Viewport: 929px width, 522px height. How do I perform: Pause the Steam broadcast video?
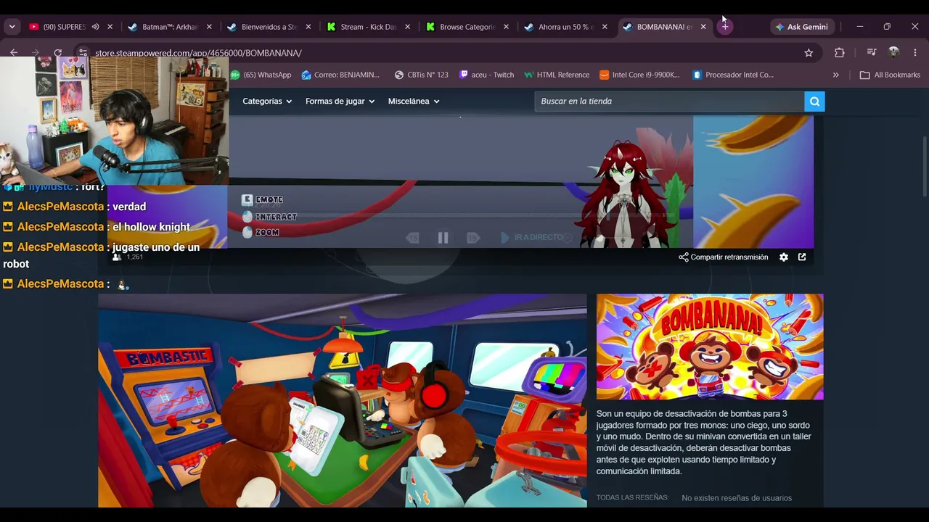pos(443,238)
